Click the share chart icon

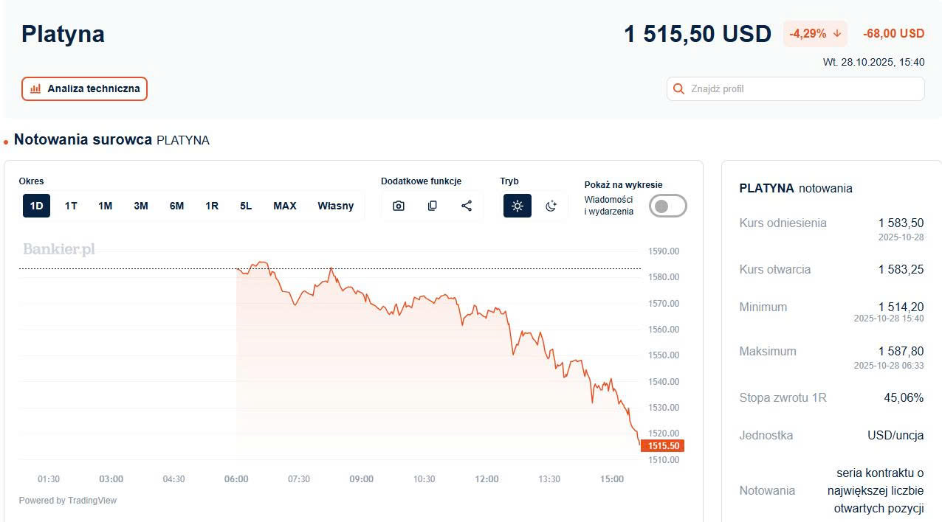tap(467, 206)
